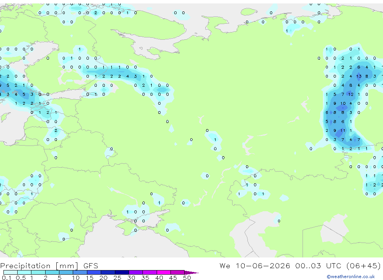Click the magenta swatch between 40 and 45
The image size is (383, 280).
click(164, 272)
